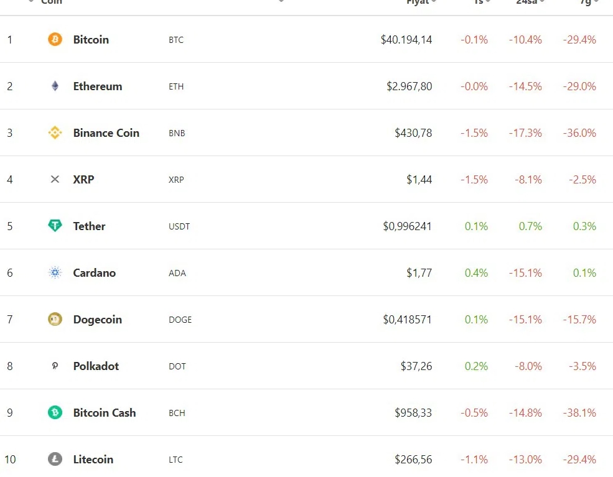Screen dimensions: 613x477
Task: Click the blue Cardano logo icon
Action: (55, 273)
